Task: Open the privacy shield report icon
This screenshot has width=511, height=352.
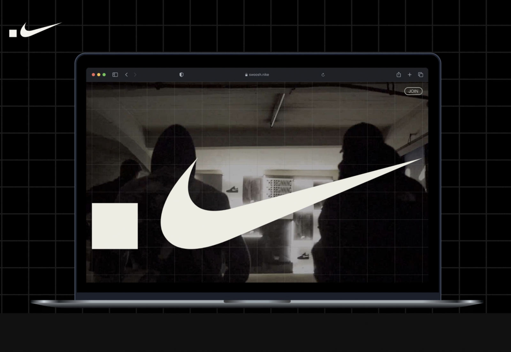Action: tap(181, 75)
